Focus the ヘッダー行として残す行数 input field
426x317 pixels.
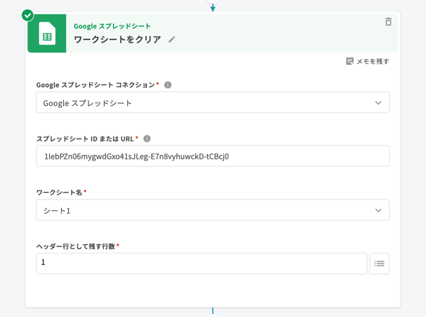coord(201,263)
